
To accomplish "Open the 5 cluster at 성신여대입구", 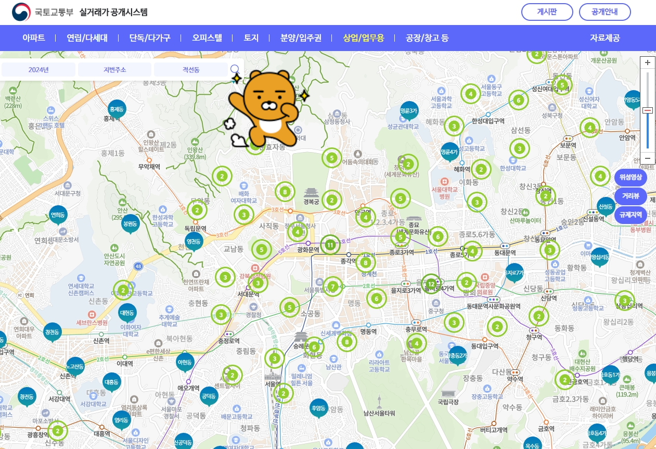I will pyautogui.click(x=562, y=85).
